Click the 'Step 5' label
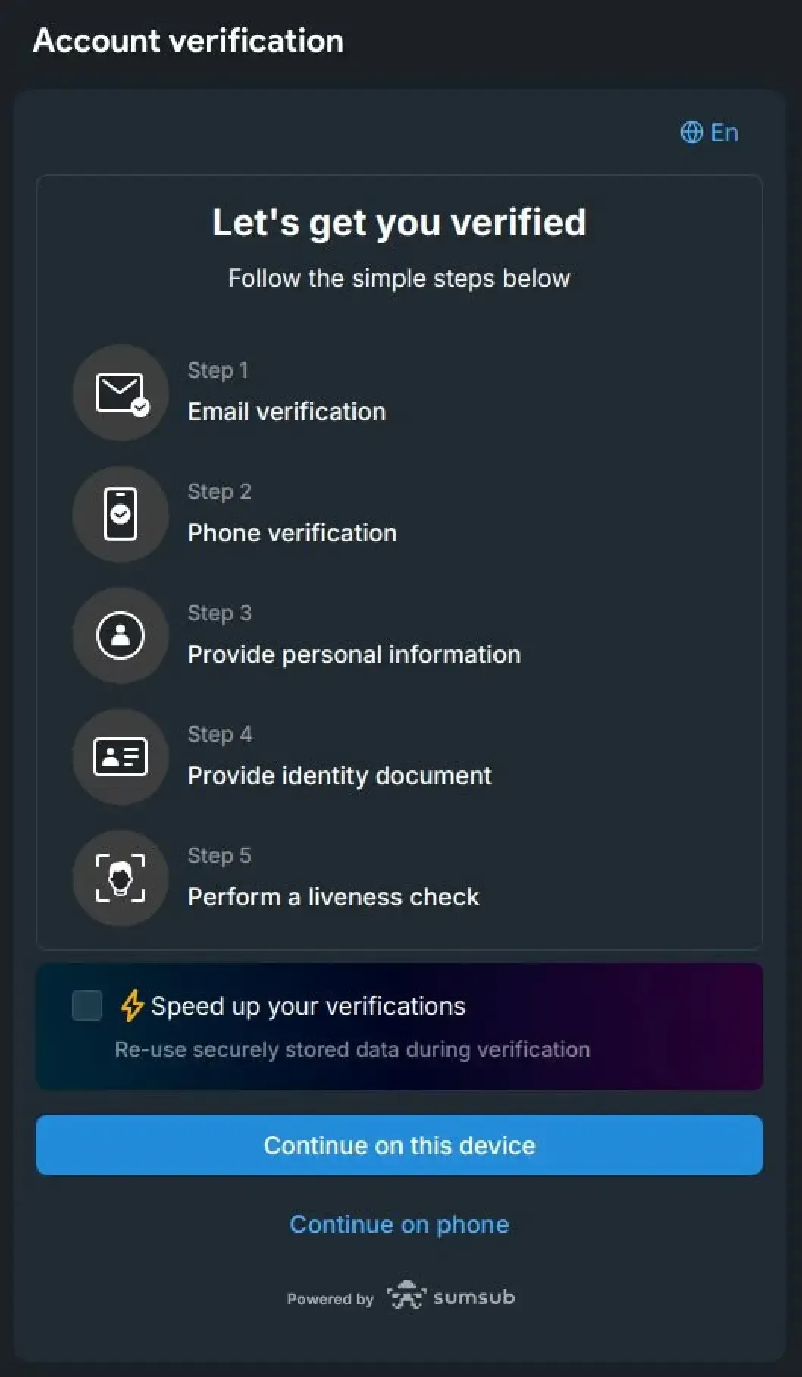Viewport: 802px width, 1377px height. pos(220,856)
